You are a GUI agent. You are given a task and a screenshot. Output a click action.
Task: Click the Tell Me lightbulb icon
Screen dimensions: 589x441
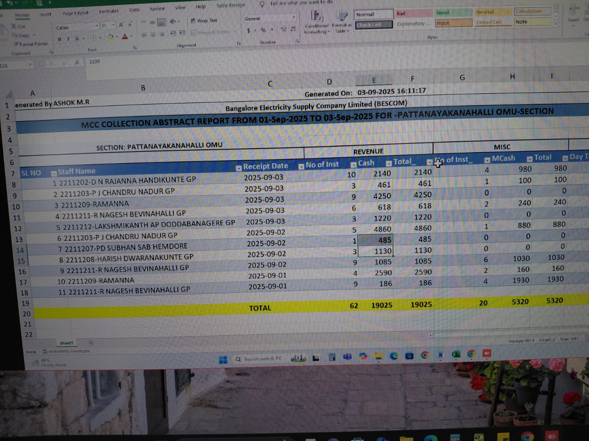click(262, 4)
